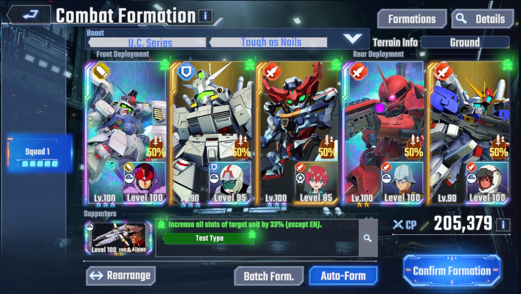
Task: Open Combat Formation info icon
Action: point(205,16)
